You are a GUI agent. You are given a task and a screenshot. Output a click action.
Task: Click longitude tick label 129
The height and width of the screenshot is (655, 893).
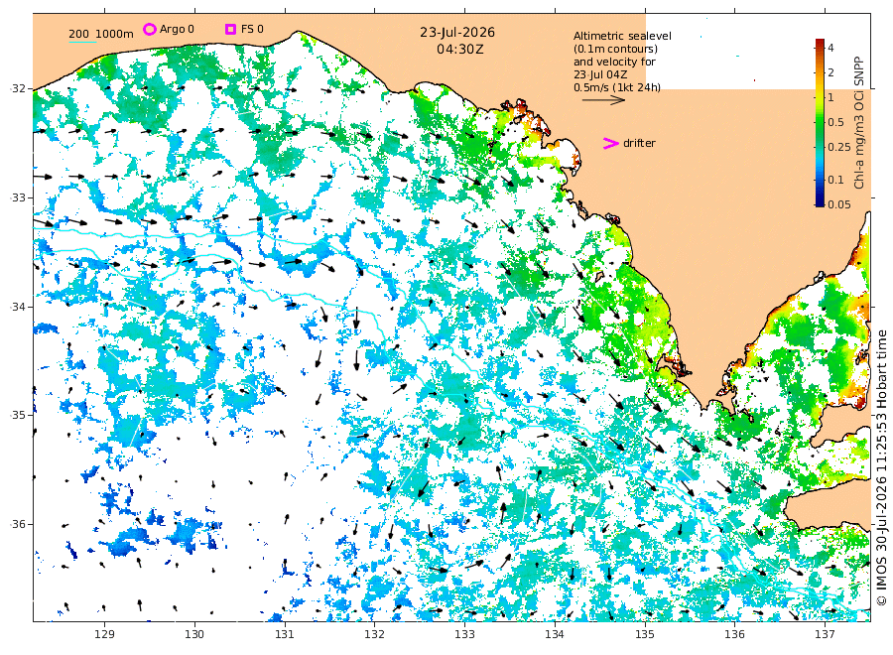pos(104,634)
